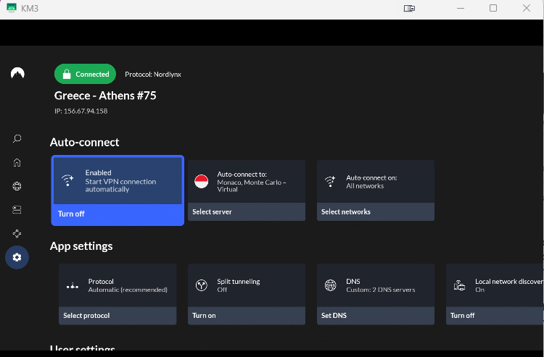Click Custom: 2 DNS servers text
The image size is (544, 357).
coord(381,290)
